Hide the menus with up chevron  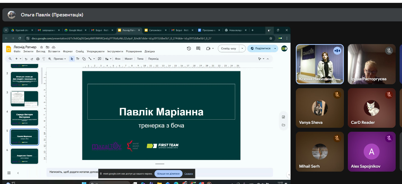click(x=268, y=59)
